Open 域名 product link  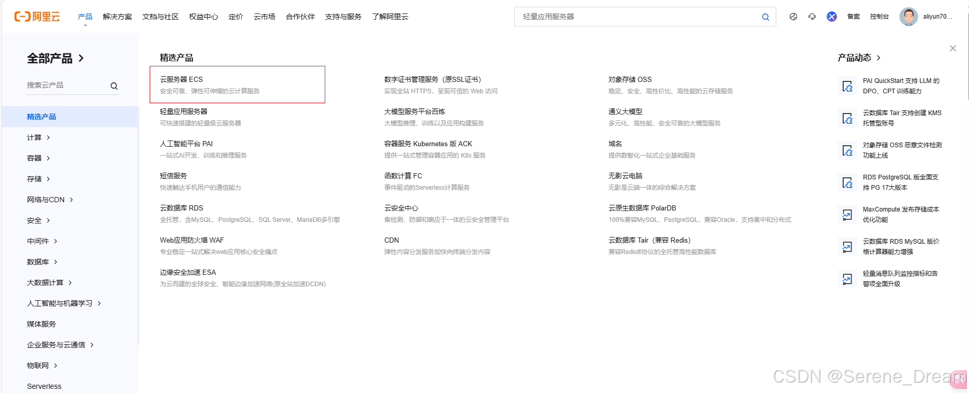pyautogui.click(x=615, y=144)
